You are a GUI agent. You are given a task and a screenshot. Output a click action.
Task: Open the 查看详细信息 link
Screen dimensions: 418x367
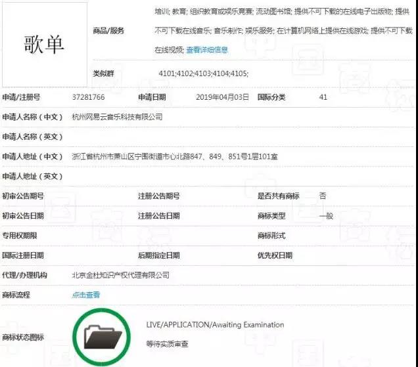tap(207, 50)
